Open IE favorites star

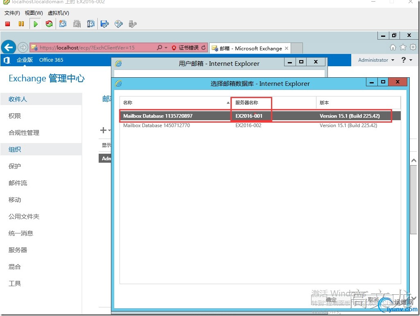pyautogui.click(x=403, y=47)
